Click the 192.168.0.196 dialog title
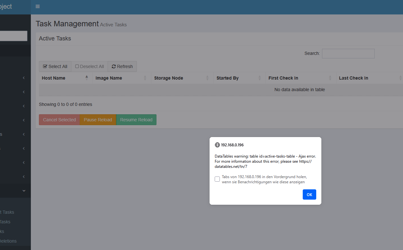This screenshot has width=403, height=250. click(232, 145)
